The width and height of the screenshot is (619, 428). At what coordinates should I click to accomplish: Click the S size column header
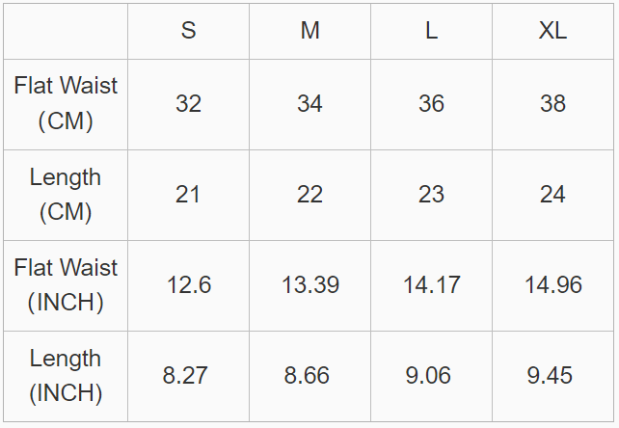(x=188, y=31)
